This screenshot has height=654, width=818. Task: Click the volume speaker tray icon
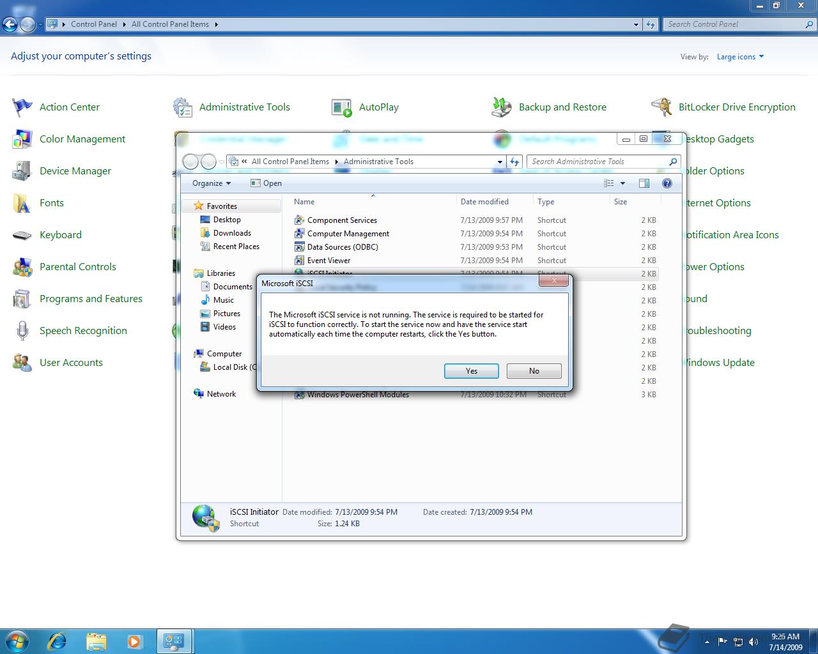[x=753, y=641]
